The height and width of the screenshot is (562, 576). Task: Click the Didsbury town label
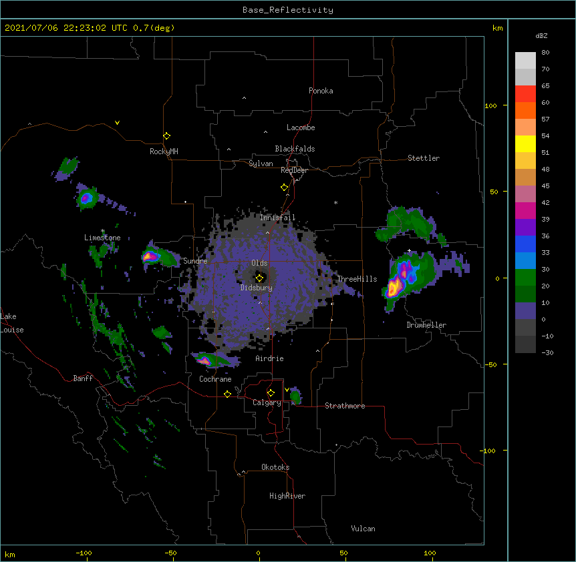[x=257, y=288]
